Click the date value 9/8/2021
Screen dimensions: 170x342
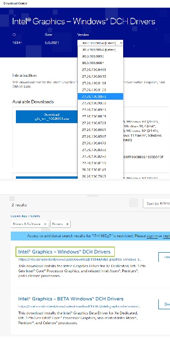coord(52,43)
